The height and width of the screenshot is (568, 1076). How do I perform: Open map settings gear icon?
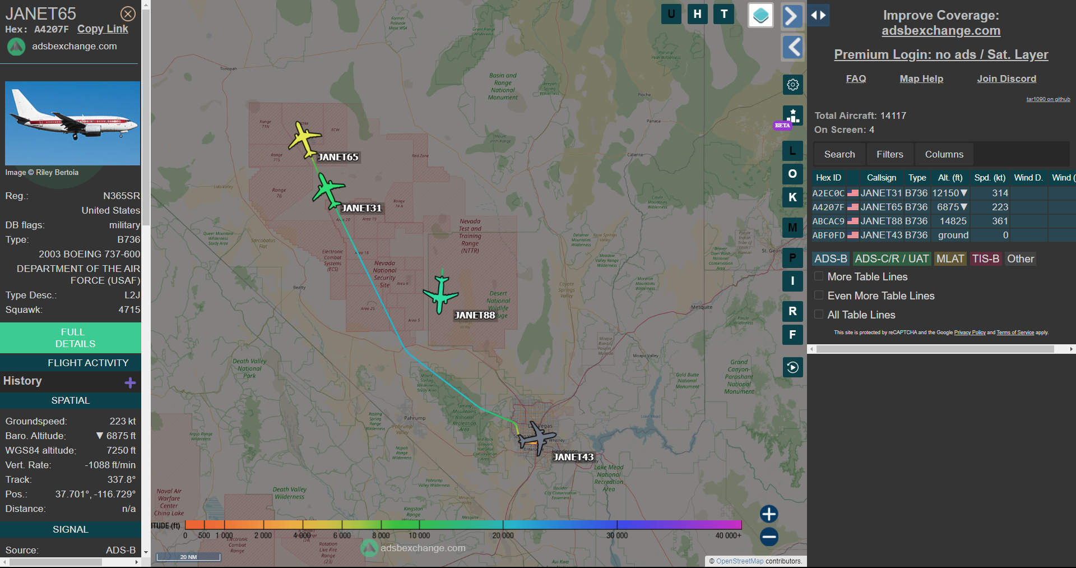[x=792, y=85]
